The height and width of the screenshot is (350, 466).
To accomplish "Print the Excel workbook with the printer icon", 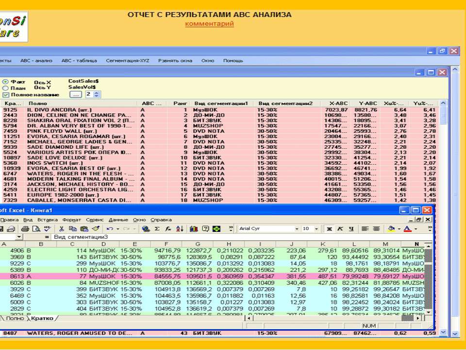I will [x=25, y=228].
